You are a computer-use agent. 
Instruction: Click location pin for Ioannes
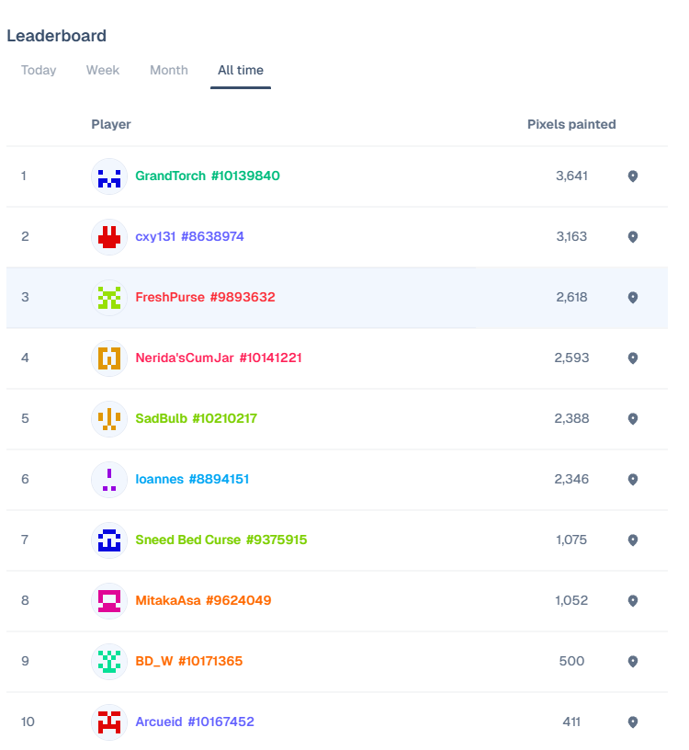click(x=632, y=480)
